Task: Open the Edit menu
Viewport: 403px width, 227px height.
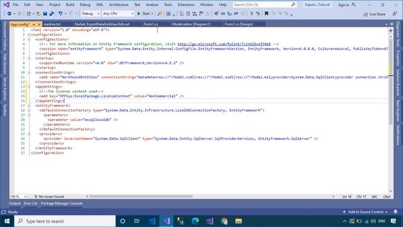Action: [x=26, y=4]
